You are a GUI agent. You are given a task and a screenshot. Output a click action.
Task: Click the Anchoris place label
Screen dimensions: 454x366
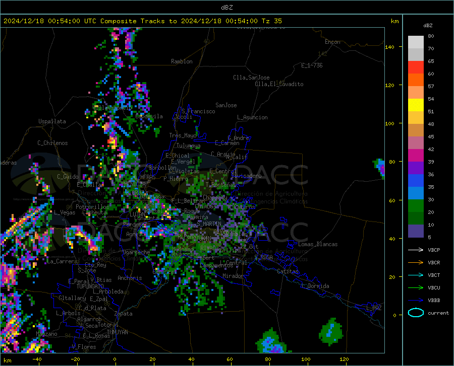point(130,278)
